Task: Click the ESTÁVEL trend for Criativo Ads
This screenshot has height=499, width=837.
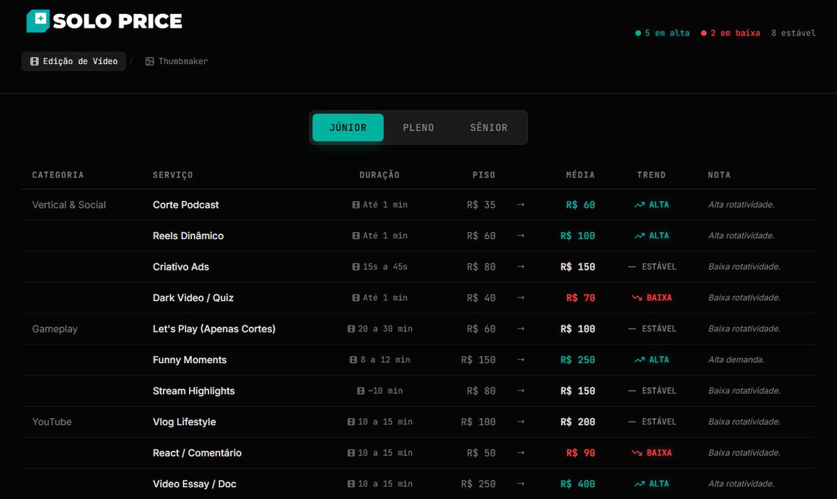Action: click(x=652, y=267)
